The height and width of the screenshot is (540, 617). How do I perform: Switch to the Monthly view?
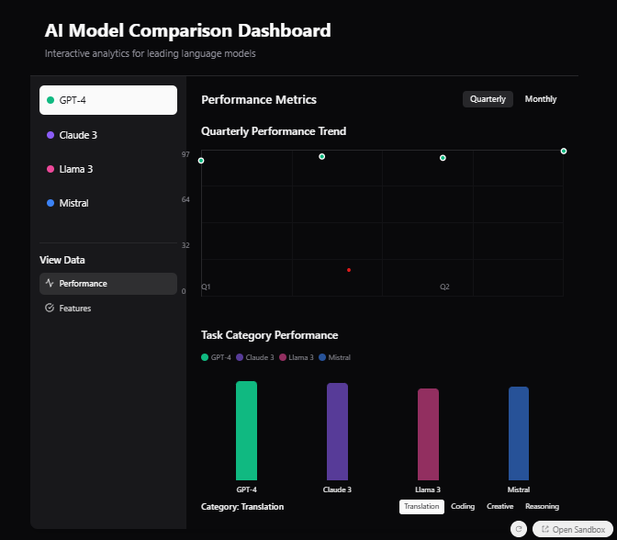point(541,99)
